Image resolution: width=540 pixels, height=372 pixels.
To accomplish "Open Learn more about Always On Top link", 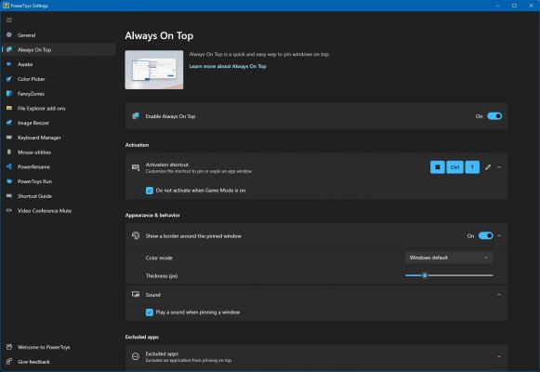I will pyautogui.click(x=228, y=66).
